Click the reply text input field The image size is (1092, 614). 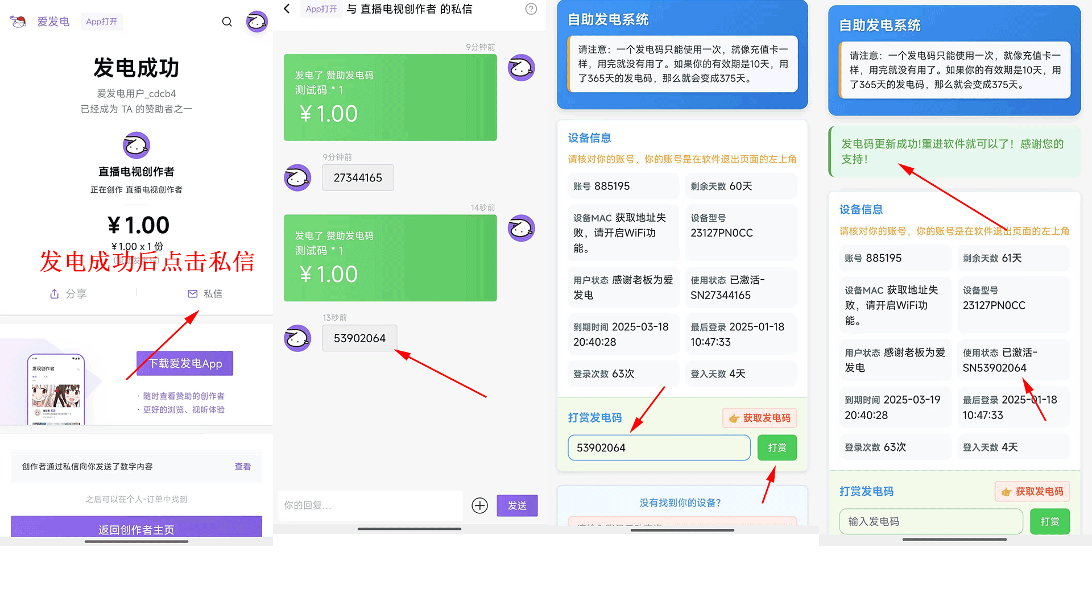point(370,505)
